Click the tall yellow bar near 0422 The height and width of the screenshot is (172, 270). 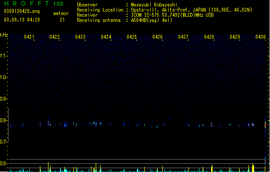click(48, 167)
